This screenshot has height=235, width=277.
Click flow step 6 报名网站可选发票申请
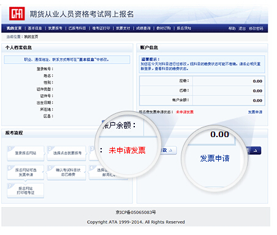click(x=26, y=173)
